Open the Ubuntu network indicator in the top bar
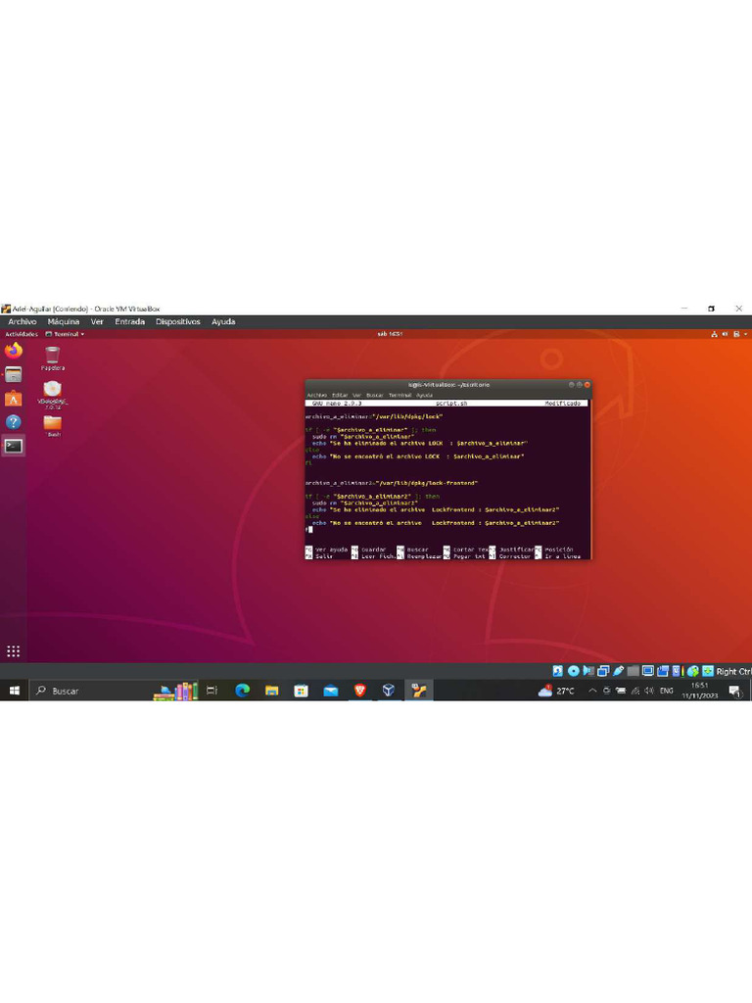The height and width of the screenshot is (1003, 752). pos(714,334)
